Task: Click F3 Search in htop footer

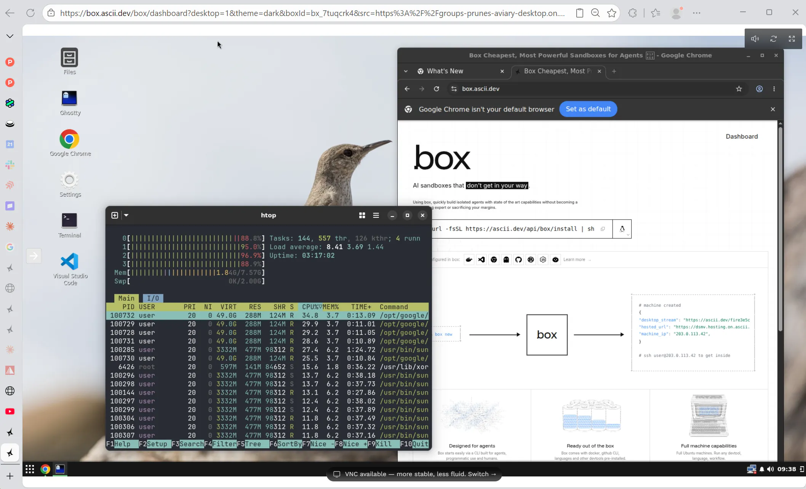Action: pos(188,444)
